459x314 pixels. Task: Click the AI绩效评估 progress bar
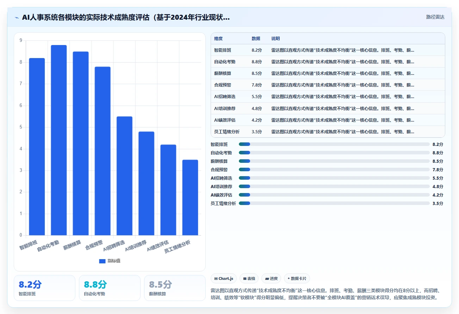334,195
